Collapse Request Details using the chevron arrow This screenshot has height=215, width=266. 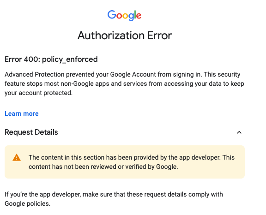coord(239,132)
